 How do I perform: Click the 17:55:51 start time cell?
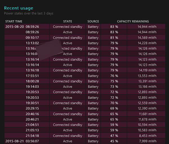(x=32, y=76)
